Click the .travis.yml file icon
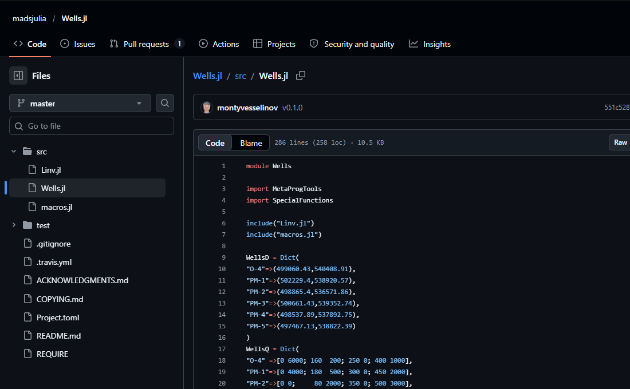Screen dimensions: 630x389 coord(27,262)
